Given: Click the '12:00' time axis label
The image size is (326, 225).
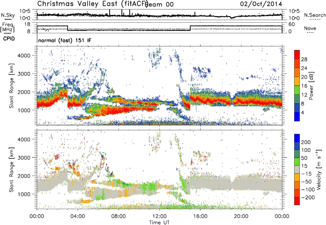Looking at the screenshot, I should click(x=159, y=216).
